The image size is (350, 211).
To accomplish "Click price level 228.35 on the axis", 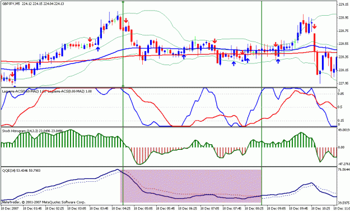I will click(x=343, y=57).
